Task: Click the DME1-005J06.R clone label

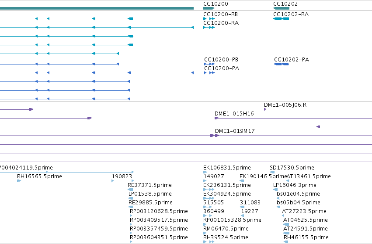Action: pyautogui.click(x=285, y=105)
